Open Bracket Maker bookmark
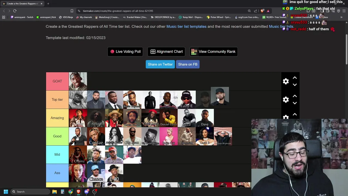 (x=135, y=17)
